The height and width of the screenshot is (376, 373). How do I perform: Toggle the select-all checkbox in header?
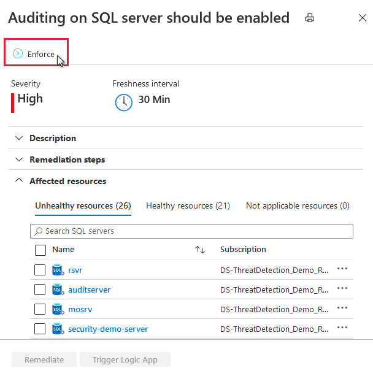pyautogui.click(x=40, y=250)
